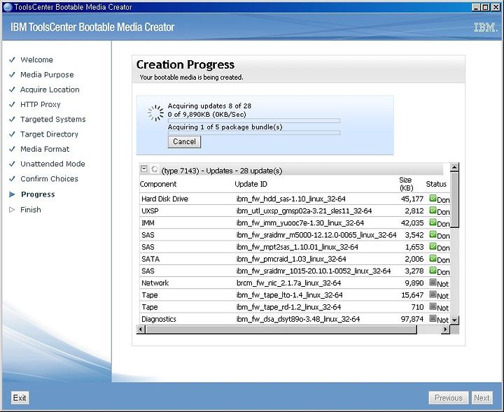Minimize the ToolsCenter window
Viewport: 504px width, 412px height.
477,7
